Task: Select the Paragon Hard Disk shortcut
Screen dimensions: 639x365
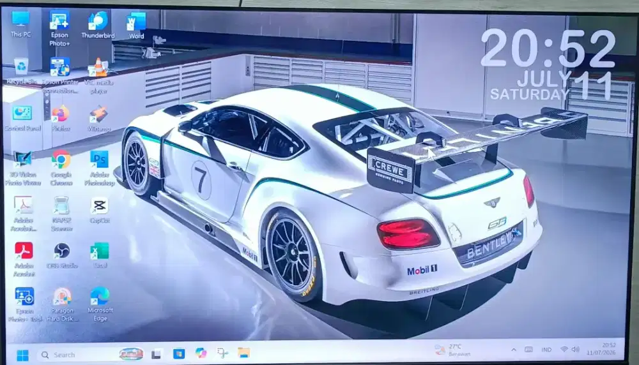Action: pos(62,305)
